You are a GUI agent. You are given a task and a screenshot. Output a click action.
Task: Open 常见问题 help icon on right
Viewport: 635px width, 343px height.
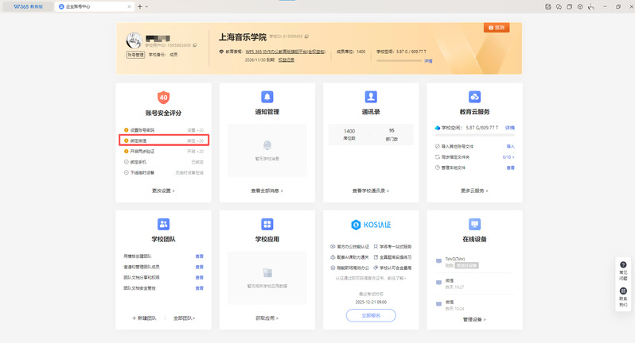click(x=622, y=269)
